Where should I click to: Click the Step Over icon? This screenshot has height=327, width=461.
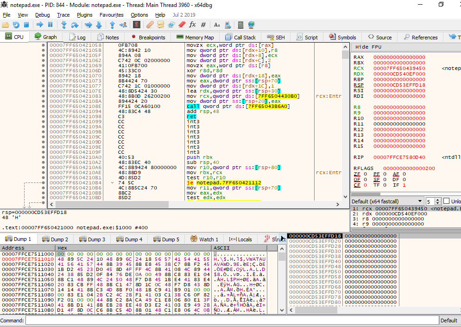click(75, 25)
